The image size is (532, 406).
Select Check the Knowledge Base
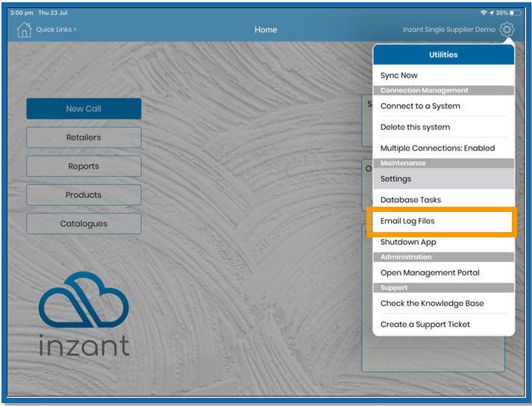point(443,303)
